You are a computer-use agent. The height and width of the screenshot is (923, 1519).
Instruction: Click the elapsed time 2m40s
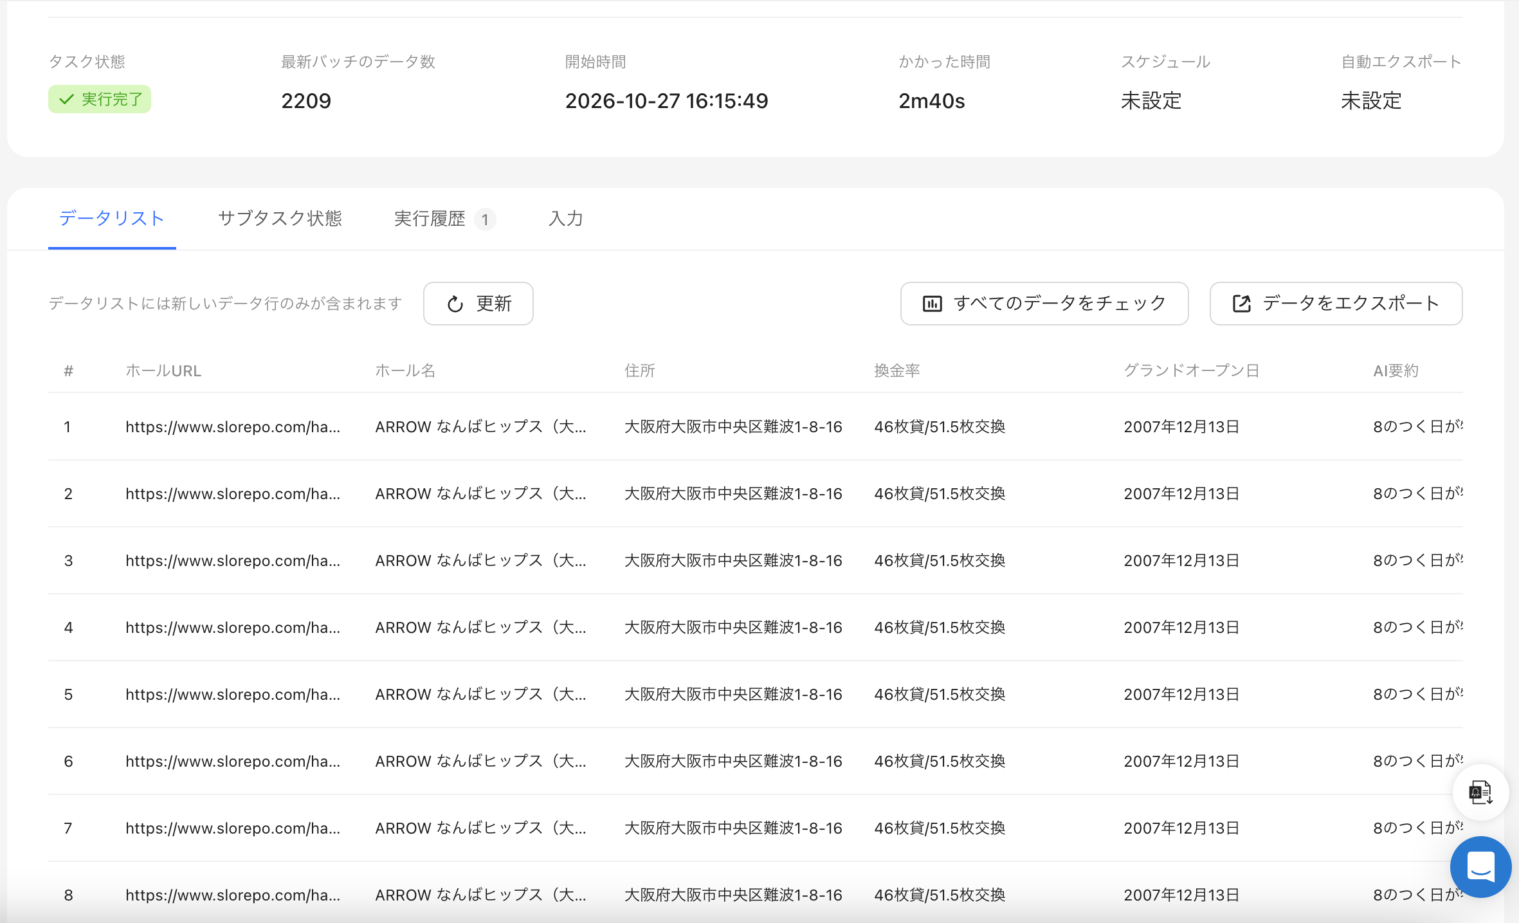coord(931,101)
